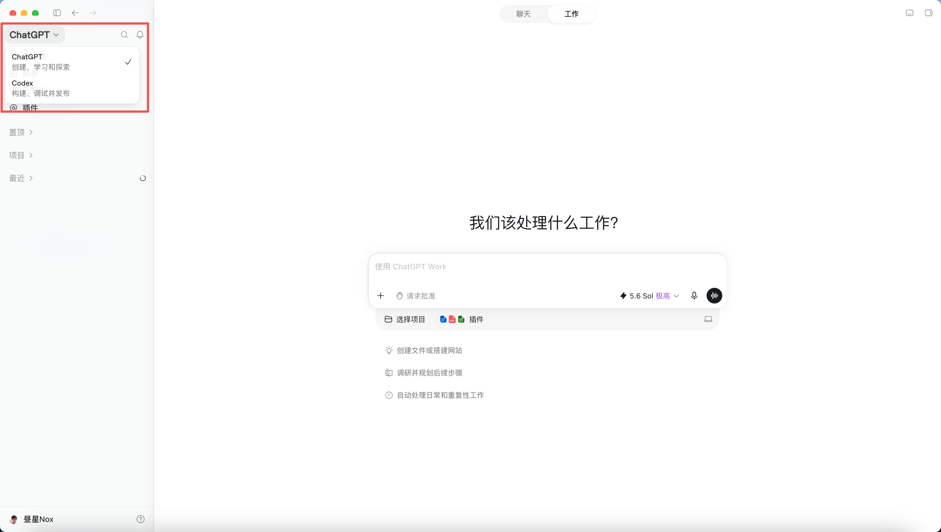Screen dimensions: 941x532
Task: Choose suggestion 自动处理日常和重复性工作
Action: (x=434, y=395)
